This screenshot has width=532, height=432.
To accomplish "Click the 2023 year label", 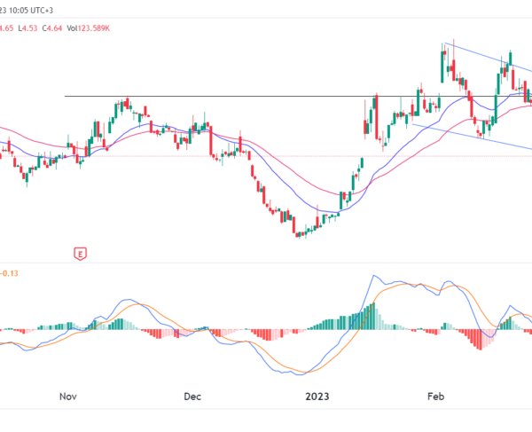I will [x=317, y=397].
